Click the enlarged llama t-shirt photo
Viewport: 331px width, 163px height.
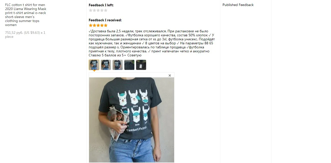point(132,120)
